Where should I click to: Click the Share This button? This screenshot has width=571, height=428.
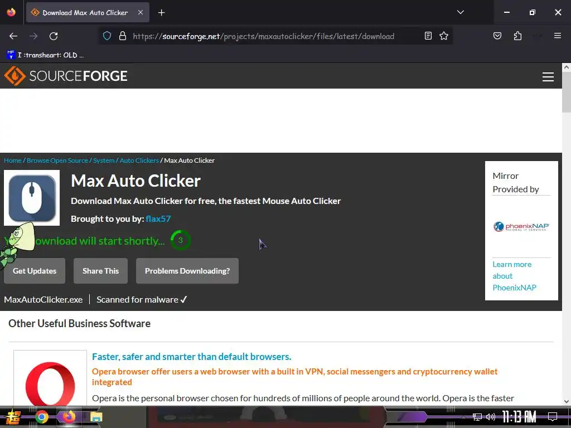pyautogui.click(x=100, y=271)
